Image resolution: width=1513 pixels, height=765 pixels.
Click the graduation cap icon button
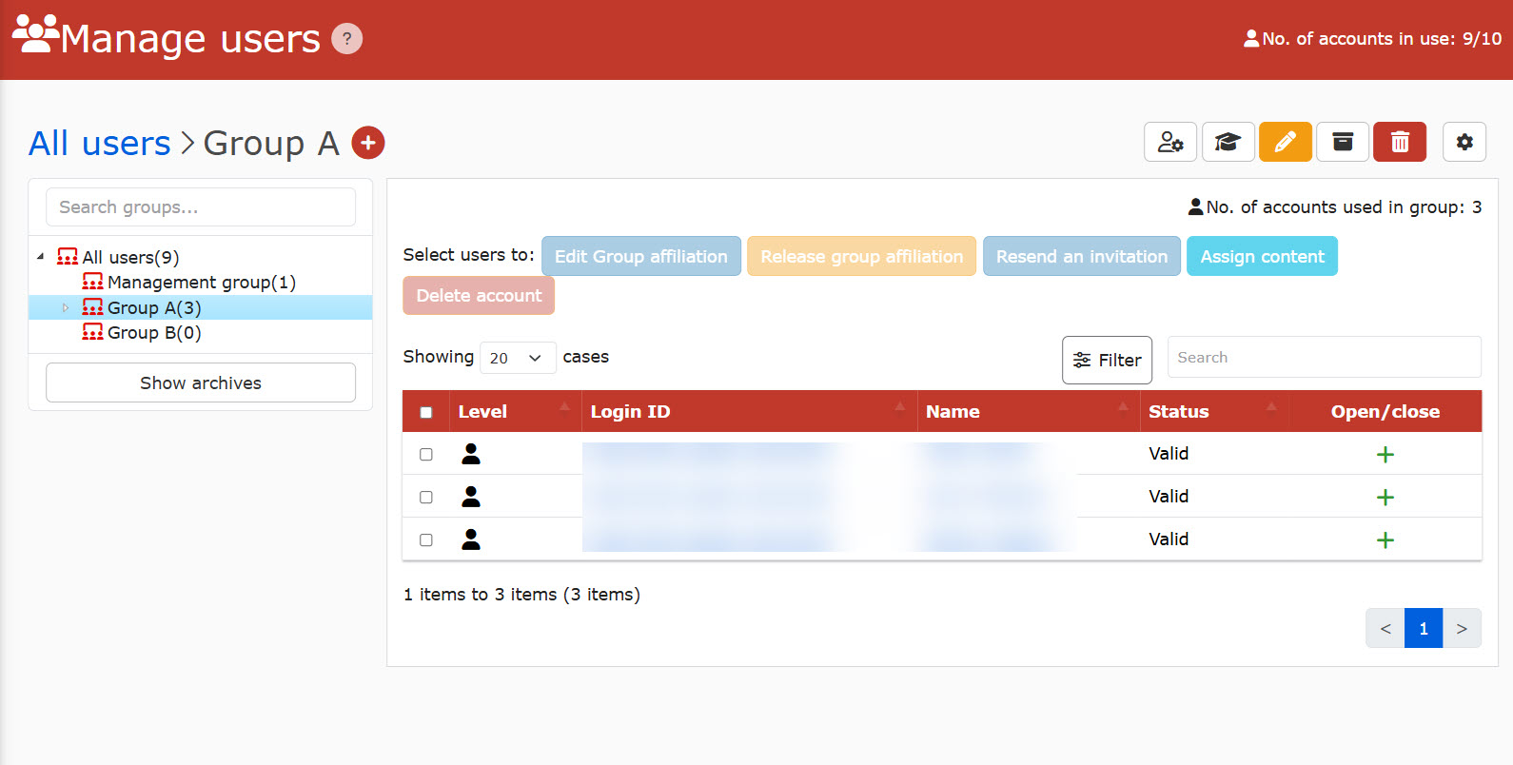point(1228,143)
